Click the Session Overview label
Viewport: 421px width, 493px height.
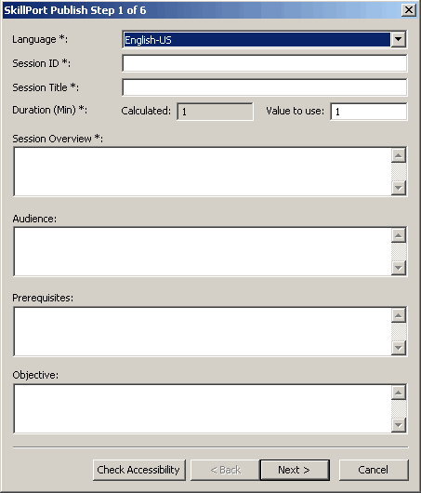point(58,139)
